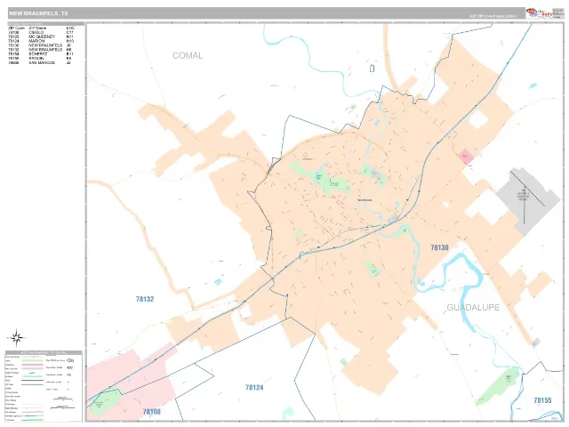Click the GUADALUPE county label

coord(473,308)
